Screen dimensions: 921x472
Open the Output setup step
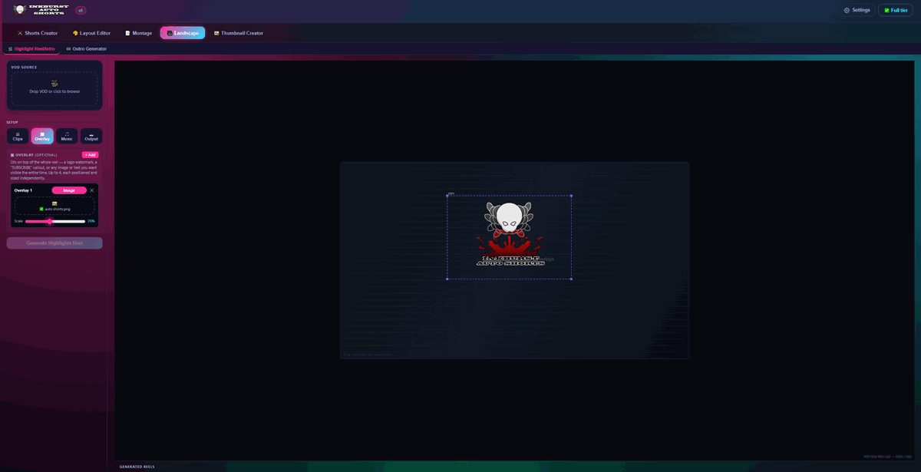(x=91, y=136)
